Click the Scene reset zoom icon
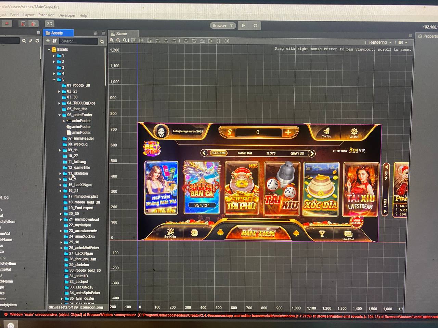This screenshot has height=328, width=438. pyautogui.click(x=125, y=40)
